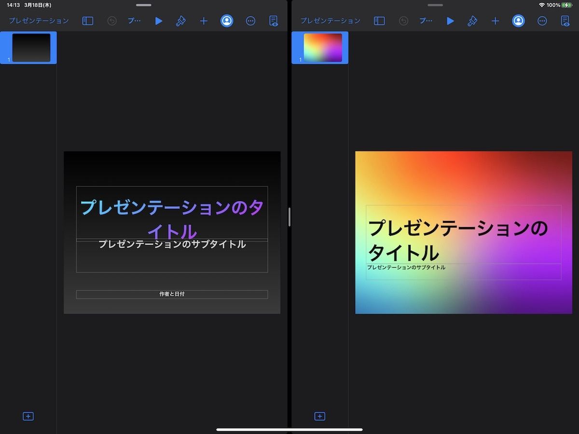Tap the undo arrow in left window
This screenshot has width=579, height=434.
(x=112, y=21)
